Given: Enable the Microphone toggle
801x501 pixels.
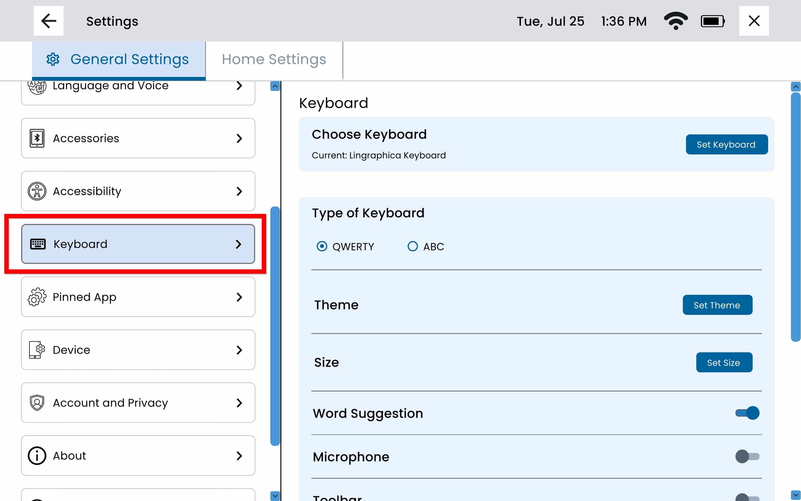Looking at the screenshot, I should [x=747, y=457].
